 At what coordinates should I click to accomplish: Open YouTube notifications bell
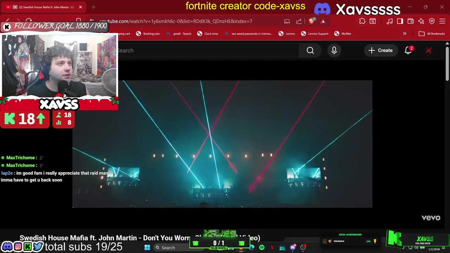click(408, 51)
